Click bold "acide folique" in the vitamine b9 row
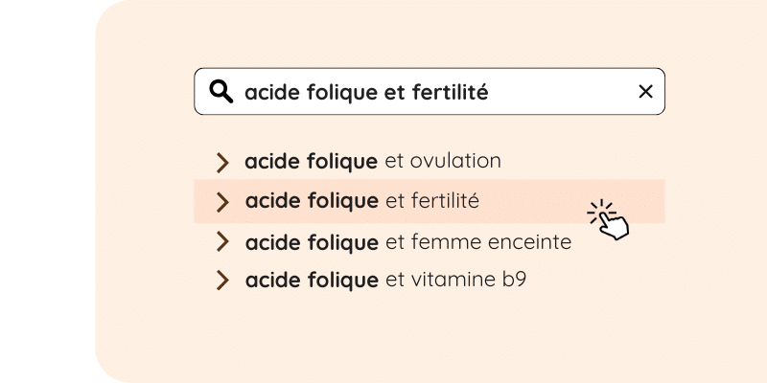This screenshot has height=383, width=767. coord(311,281)
